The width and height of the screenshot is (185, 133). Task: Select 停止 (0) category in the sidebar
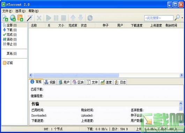tap(10, 44)
